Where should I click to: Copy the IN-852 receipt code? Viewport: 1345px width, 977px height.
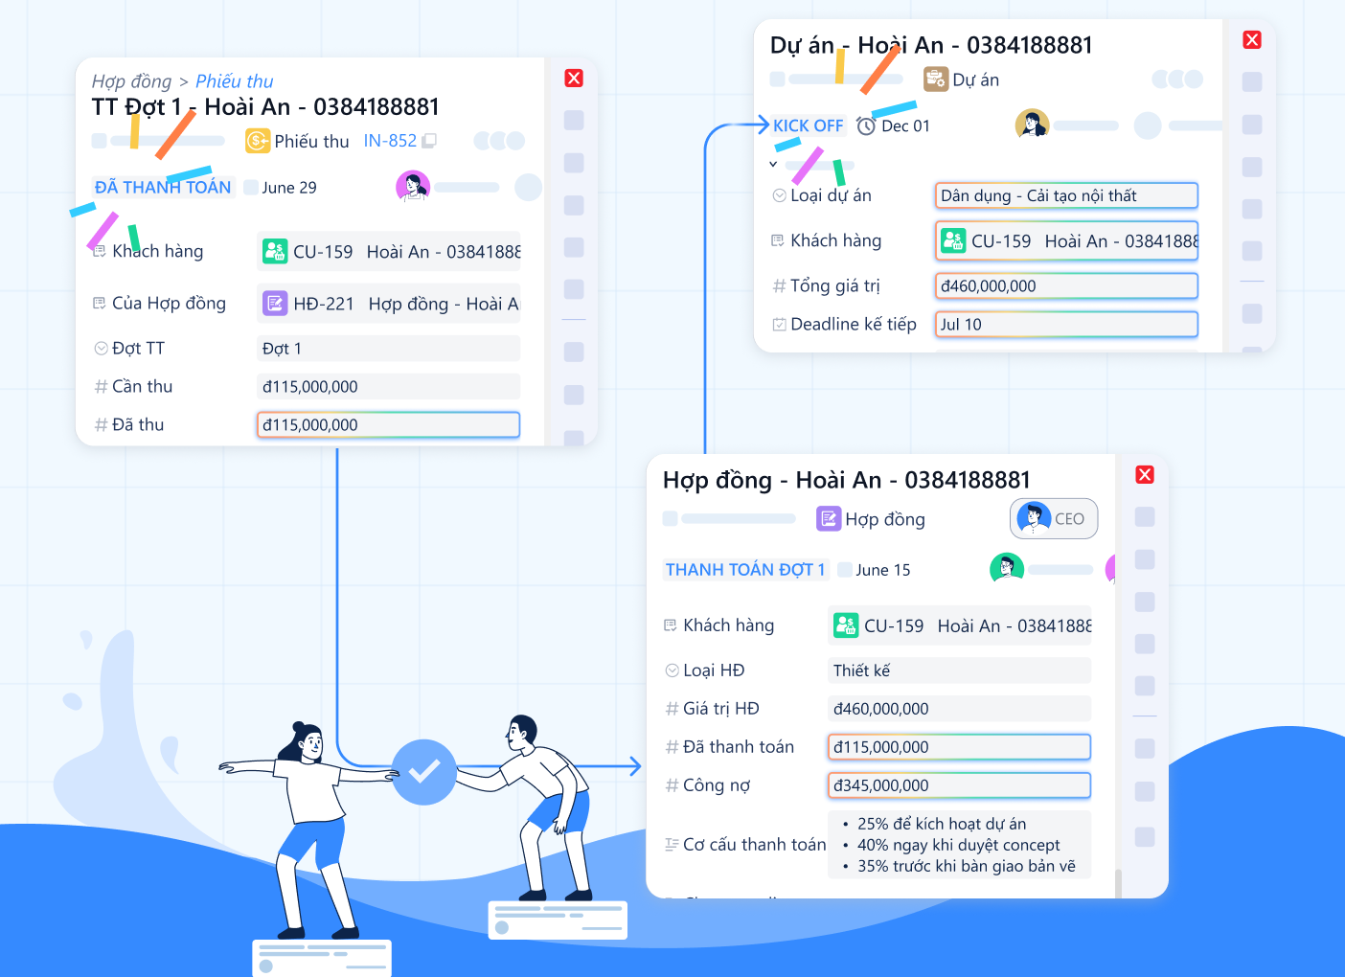pos(429,141)
